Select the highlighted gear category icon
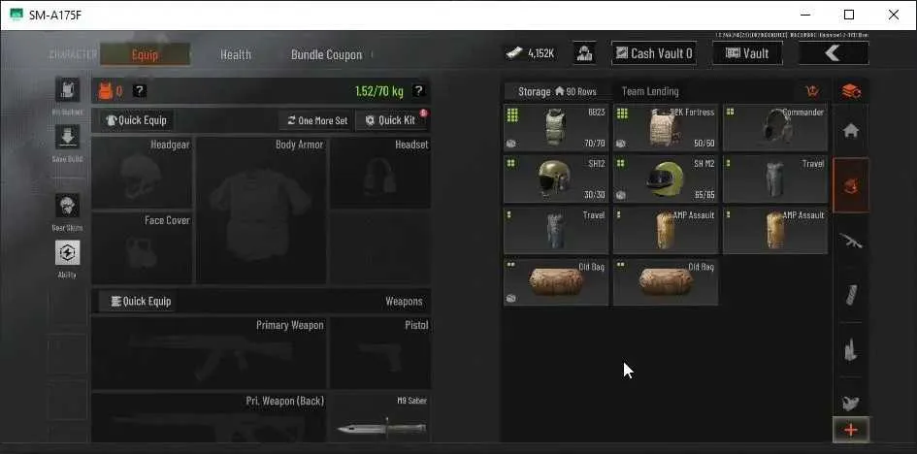 click(x=851, y=185)
